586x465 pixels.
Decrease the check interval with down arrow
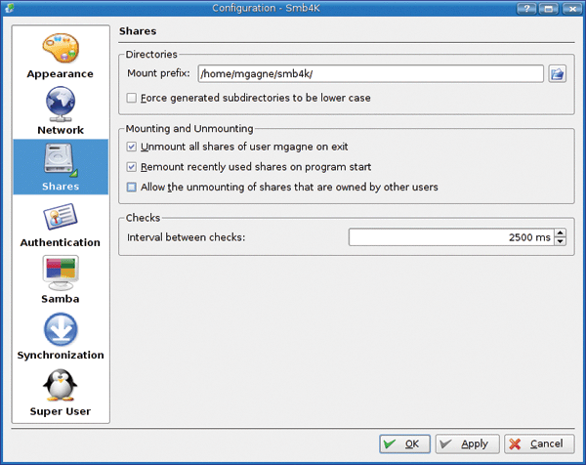(x=560, y=241)
